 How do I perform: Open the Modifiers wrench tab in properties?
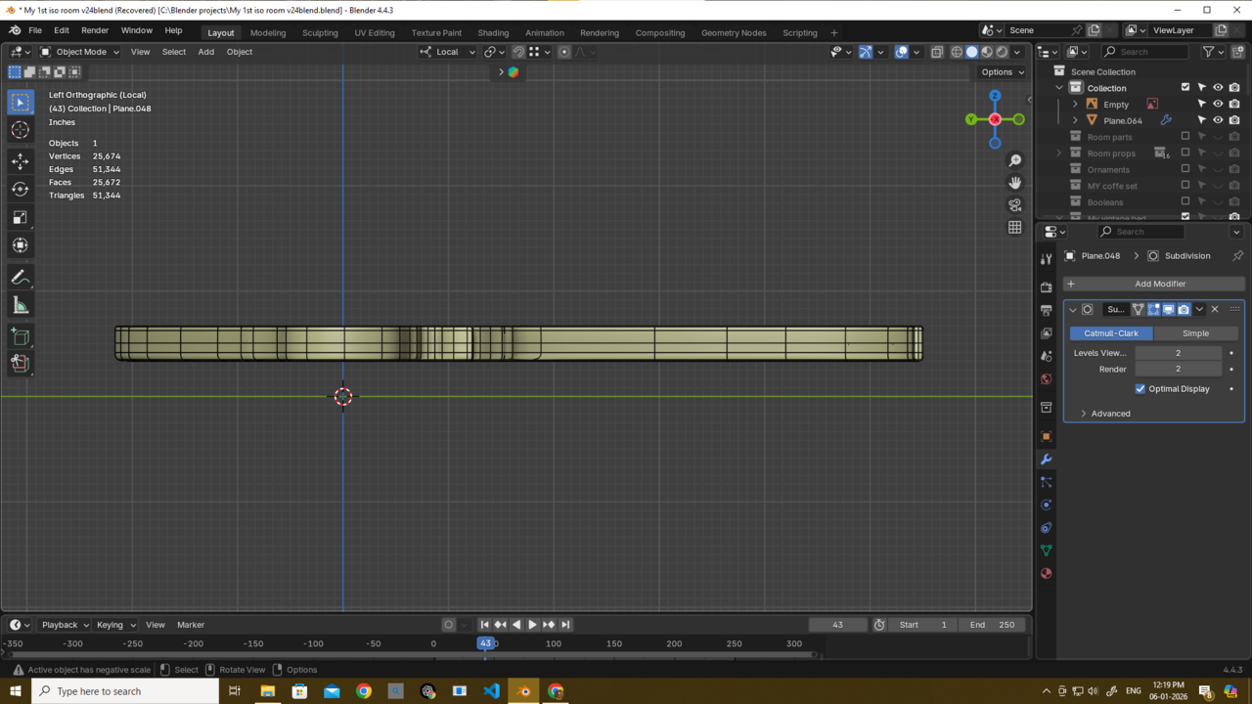click(x=1046, y=460)
